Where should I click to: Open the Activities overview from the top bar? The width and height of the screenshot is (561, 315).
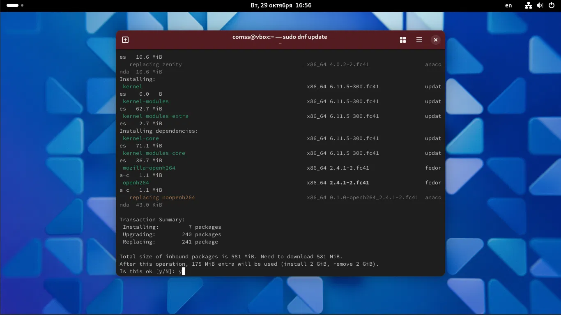[15, 5]
